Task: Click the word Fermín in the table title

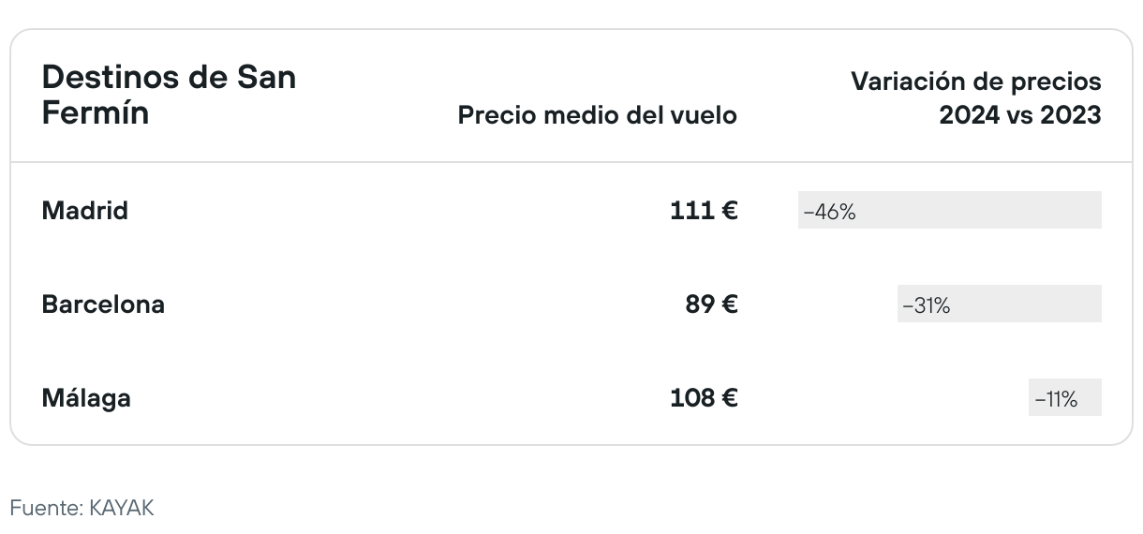Action: (96, 114)
